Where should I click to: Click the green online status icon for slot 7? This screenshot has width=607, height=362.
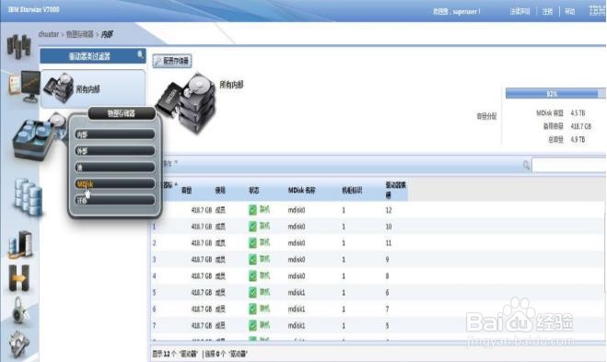click(x=252, y=309)
